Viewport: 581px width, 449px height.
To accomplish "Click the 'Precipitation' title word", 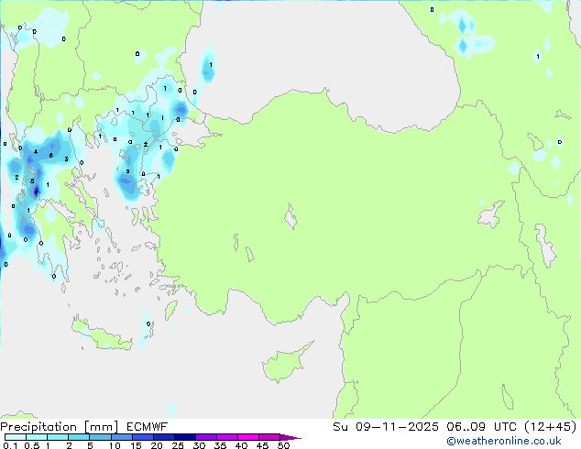I will click(38, 427).
